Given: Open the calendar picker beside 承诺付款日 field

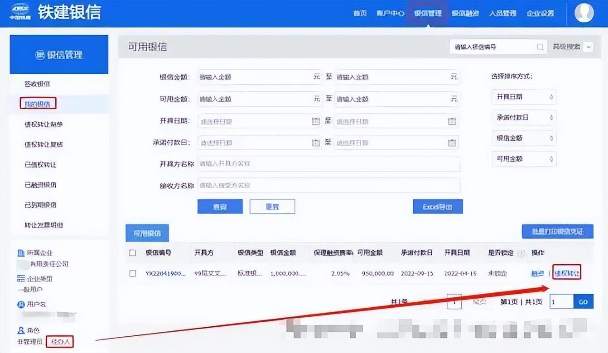Looking at the screenshot, I should coord(315,142).
